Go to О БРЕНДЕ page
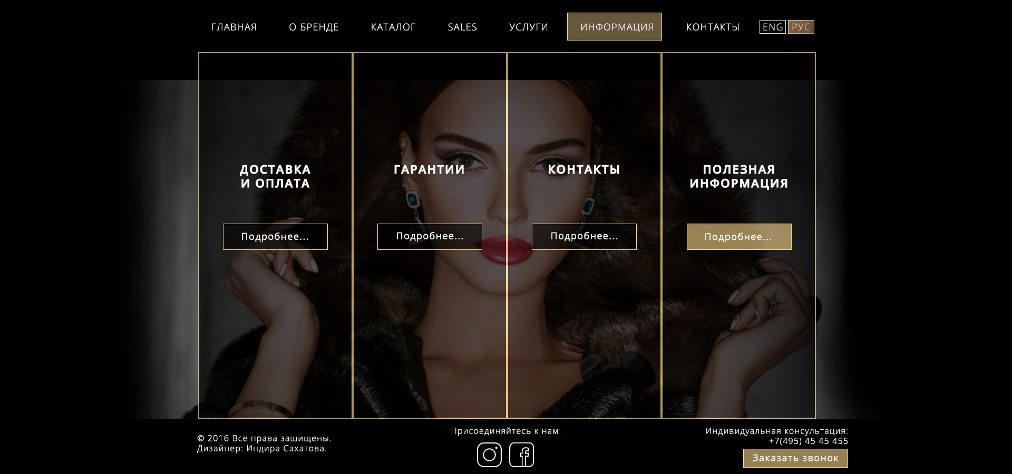The image size is (1012, 474). [x=314, y=27]
